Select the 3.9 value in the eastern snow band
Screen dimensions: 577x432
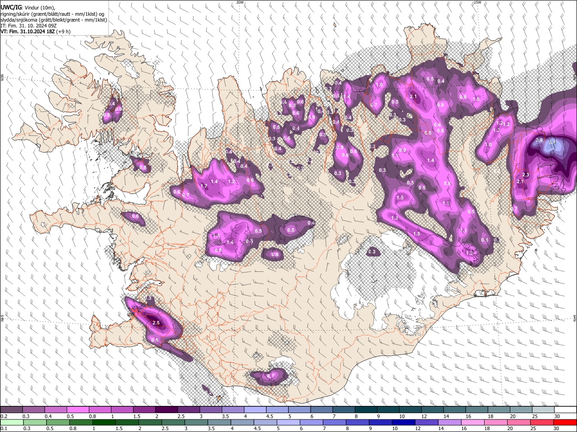pyautogui.click(x=539, y=140)
